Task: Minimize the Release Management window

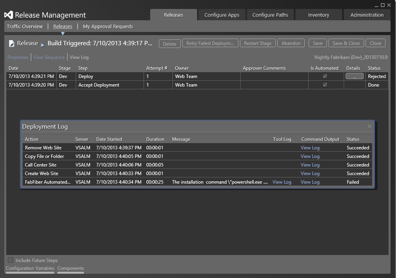Action: [376, 5]
